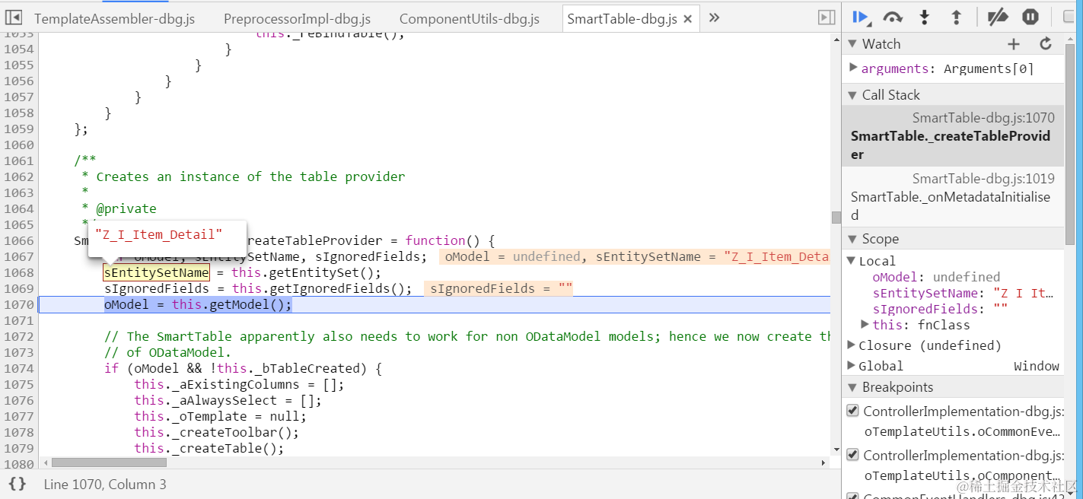Pretty print the source with braces icon
1083x499 pixels.
18,484
